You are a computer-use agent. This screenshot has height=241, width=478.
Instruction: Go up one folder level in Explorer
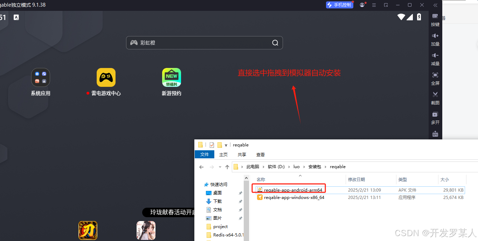(227, 167)
